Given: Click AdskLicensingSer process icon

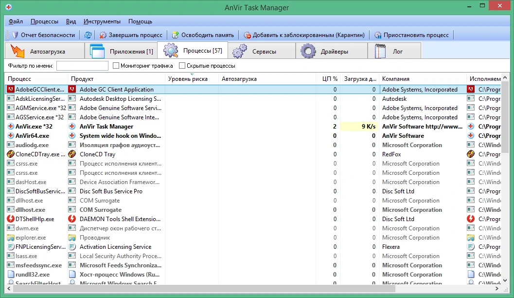Looking at the screenshot, I should (x=11, y=98).
